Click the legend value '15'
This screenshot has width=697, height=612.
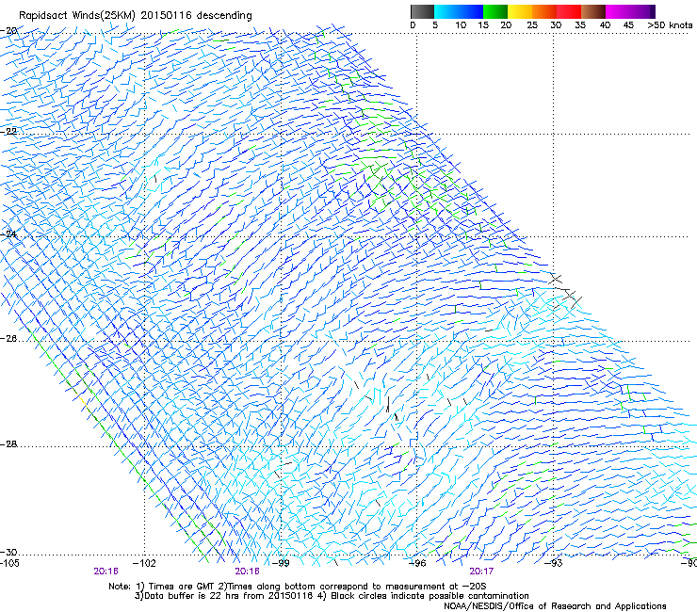click(x=483, y=25)
